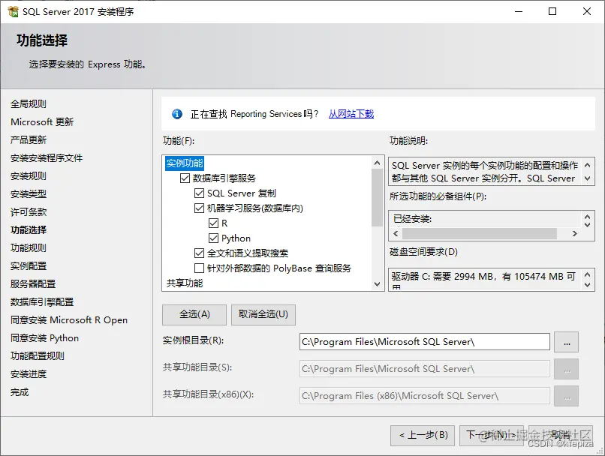Disable the Python feature checkbox
The height and width of the screenshot is (456, 605).
pos(215,238)
